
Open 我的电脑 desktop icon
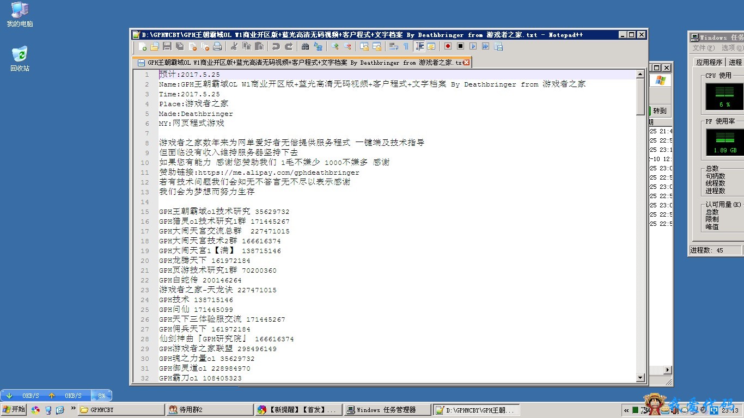pyautogui.click(x=20, y=15)
